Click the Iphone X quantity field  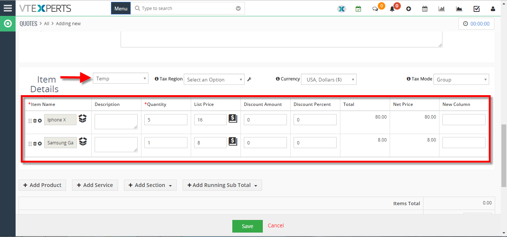point(166,120)
